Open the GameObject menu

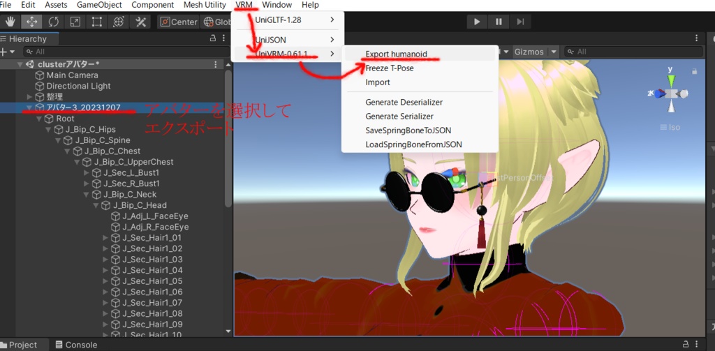point(99,5)
